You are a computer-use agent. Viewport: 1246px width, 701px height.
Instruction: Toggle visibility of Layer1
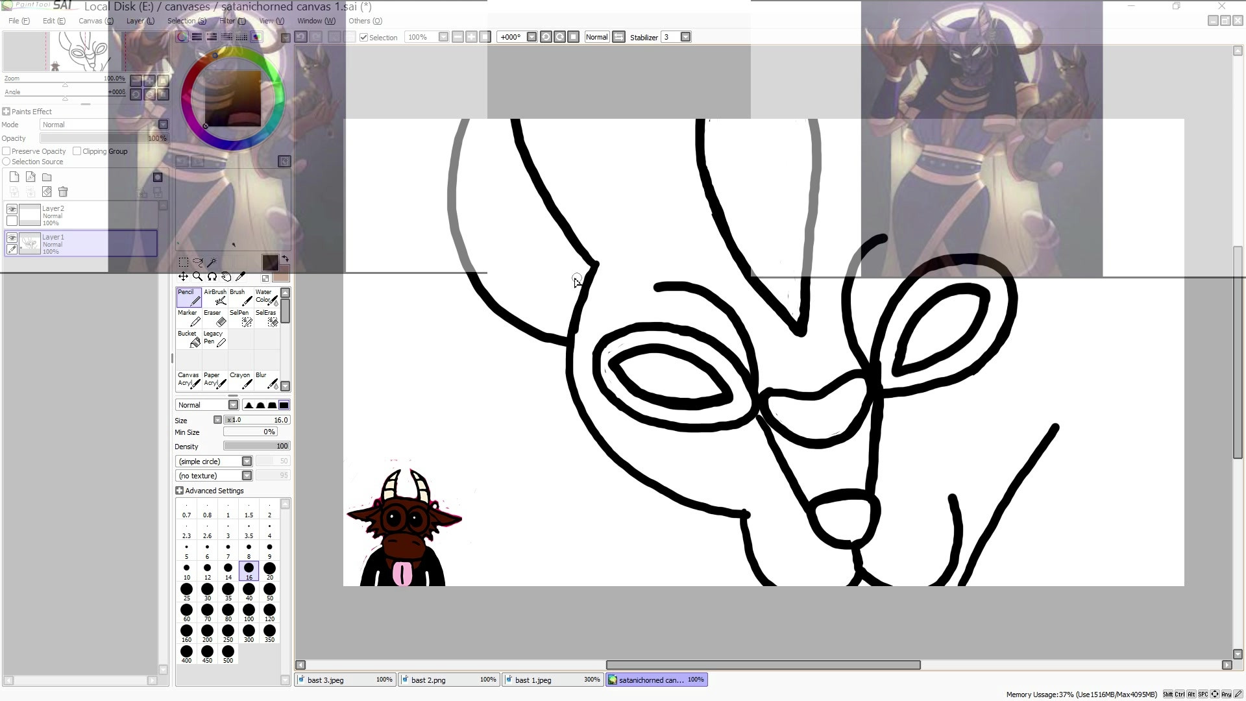pyautogui.click(x=12, y=238)
